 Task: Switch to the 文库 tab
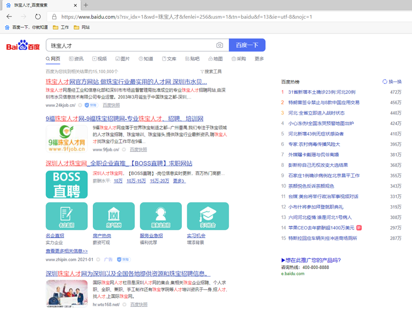tap(169, 59)
